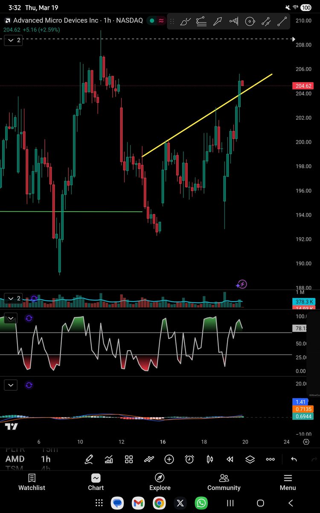Switch to the Community tab
This screenshot has width=320, height=513.
tap(224, 482)
